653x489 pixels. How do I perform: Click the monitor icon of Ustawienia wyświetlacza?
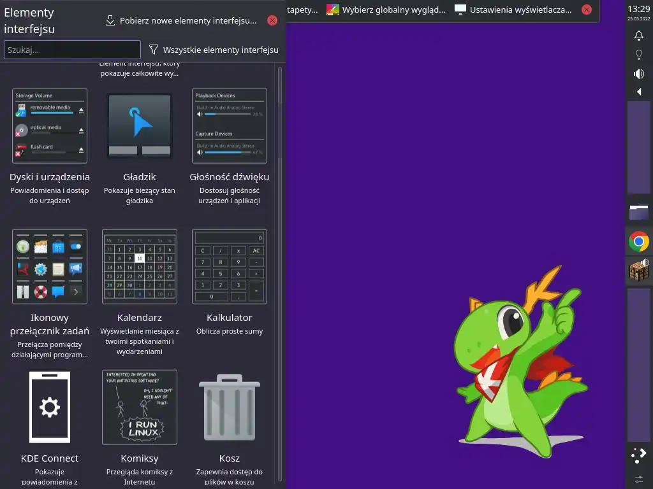pyautogui.click(x=460, y=10)
